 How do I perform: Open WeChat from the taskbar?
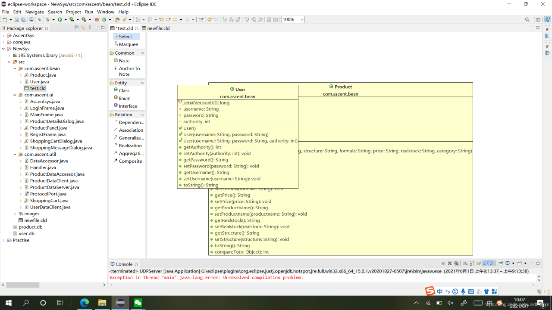(138, 303)
